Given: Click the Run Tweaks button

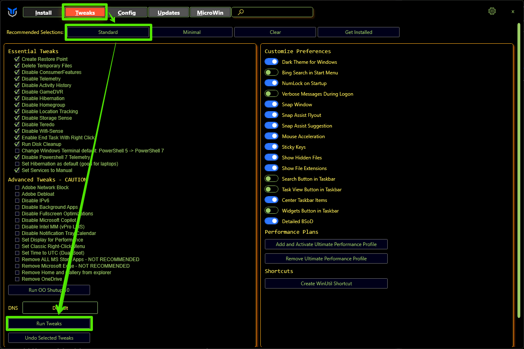Looking at the screenshot, I should click(x=49, y=324).
